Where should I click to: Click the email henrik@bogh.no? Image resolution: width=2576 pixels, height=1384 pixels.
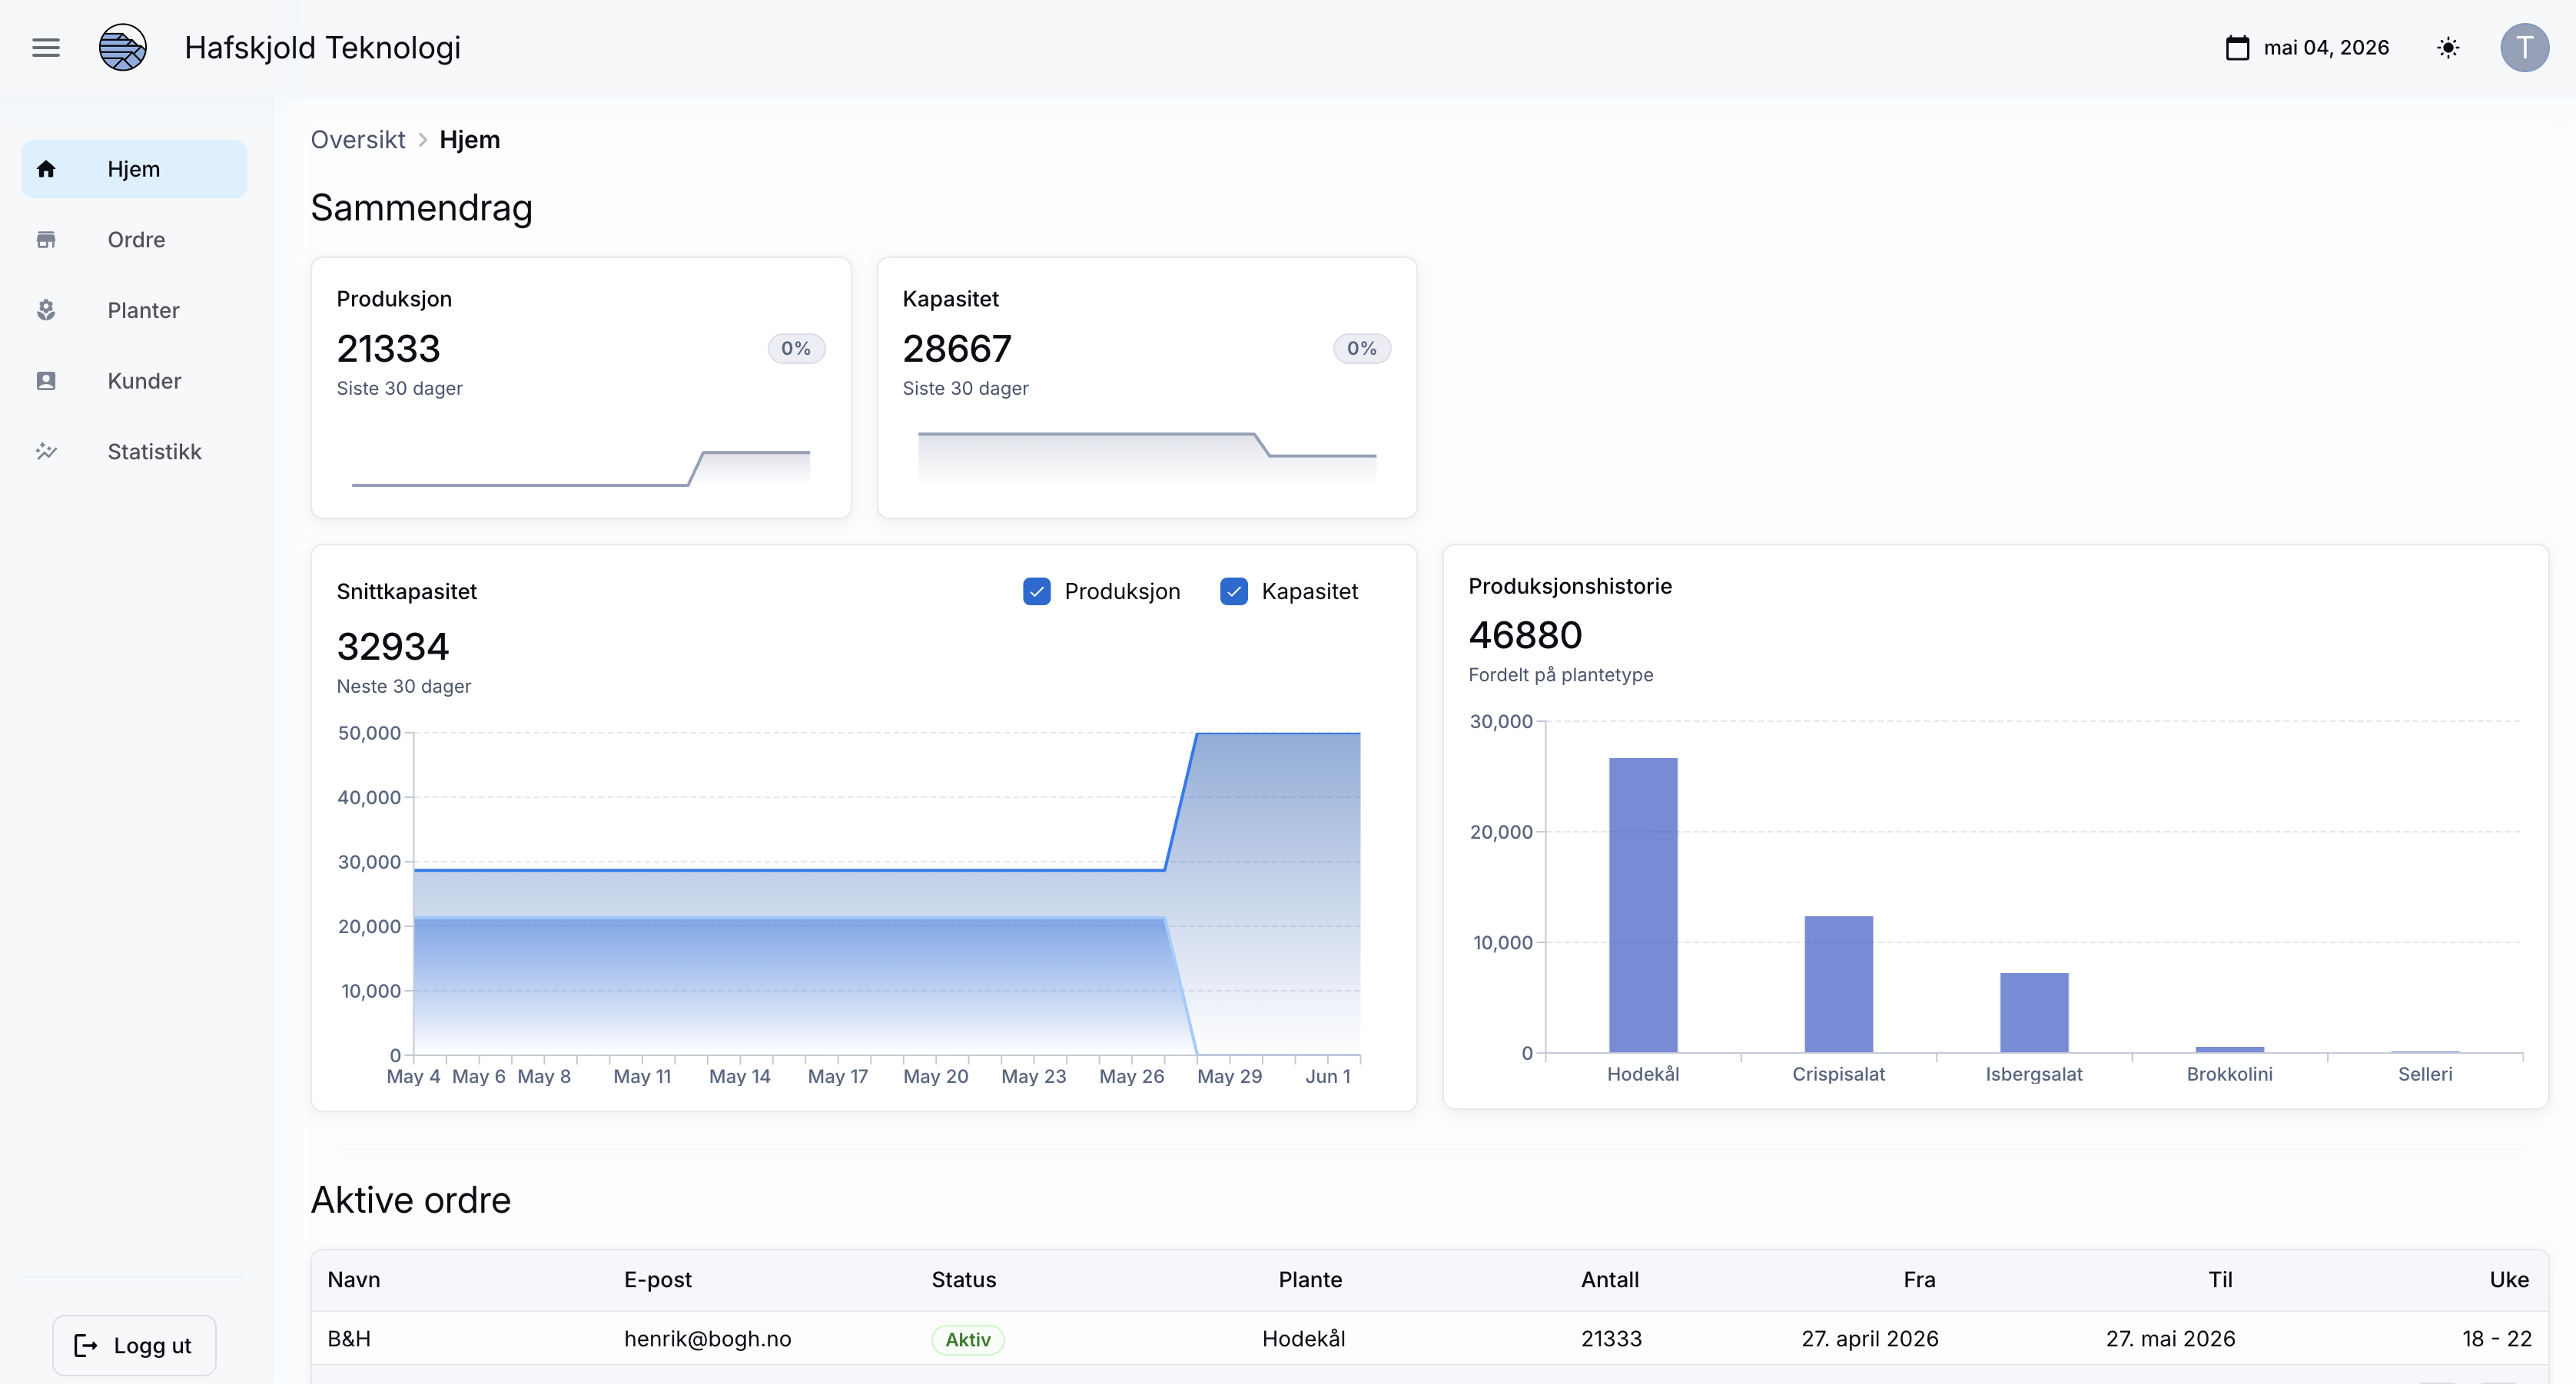tap(708, 1339)
